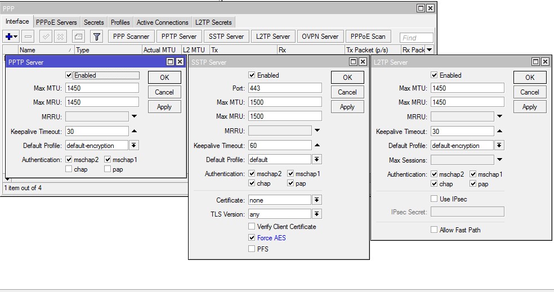The height and width of the screenshot is (292, 554).
Task: Expand MRRU field in SSTP Server
Action: 318,131
